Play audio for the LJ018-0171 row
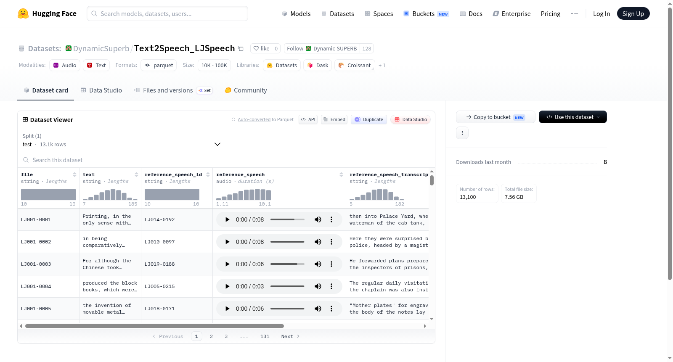This screenshot has width=673, height=362. click(227, 309)
